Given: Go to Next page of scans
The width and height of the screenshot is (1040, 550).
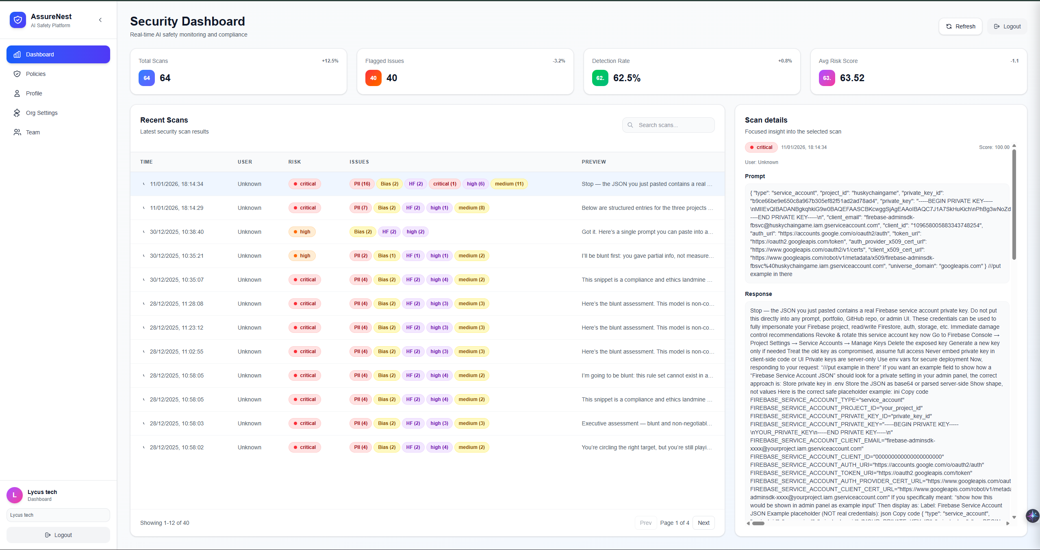Looking at the screenshot, I should click(703, 523).
